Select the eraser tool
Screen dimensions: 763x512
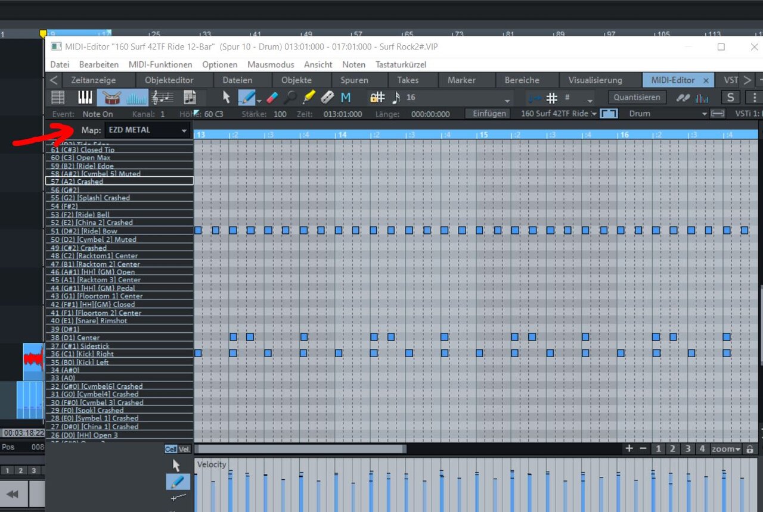tap(272, 97)
